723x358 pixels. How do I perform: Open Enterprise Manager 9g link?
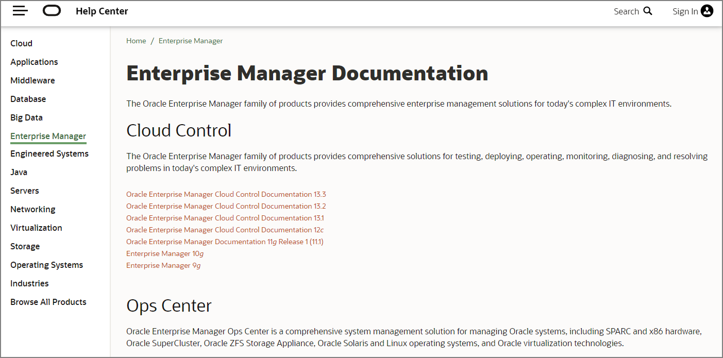(163, 265)
